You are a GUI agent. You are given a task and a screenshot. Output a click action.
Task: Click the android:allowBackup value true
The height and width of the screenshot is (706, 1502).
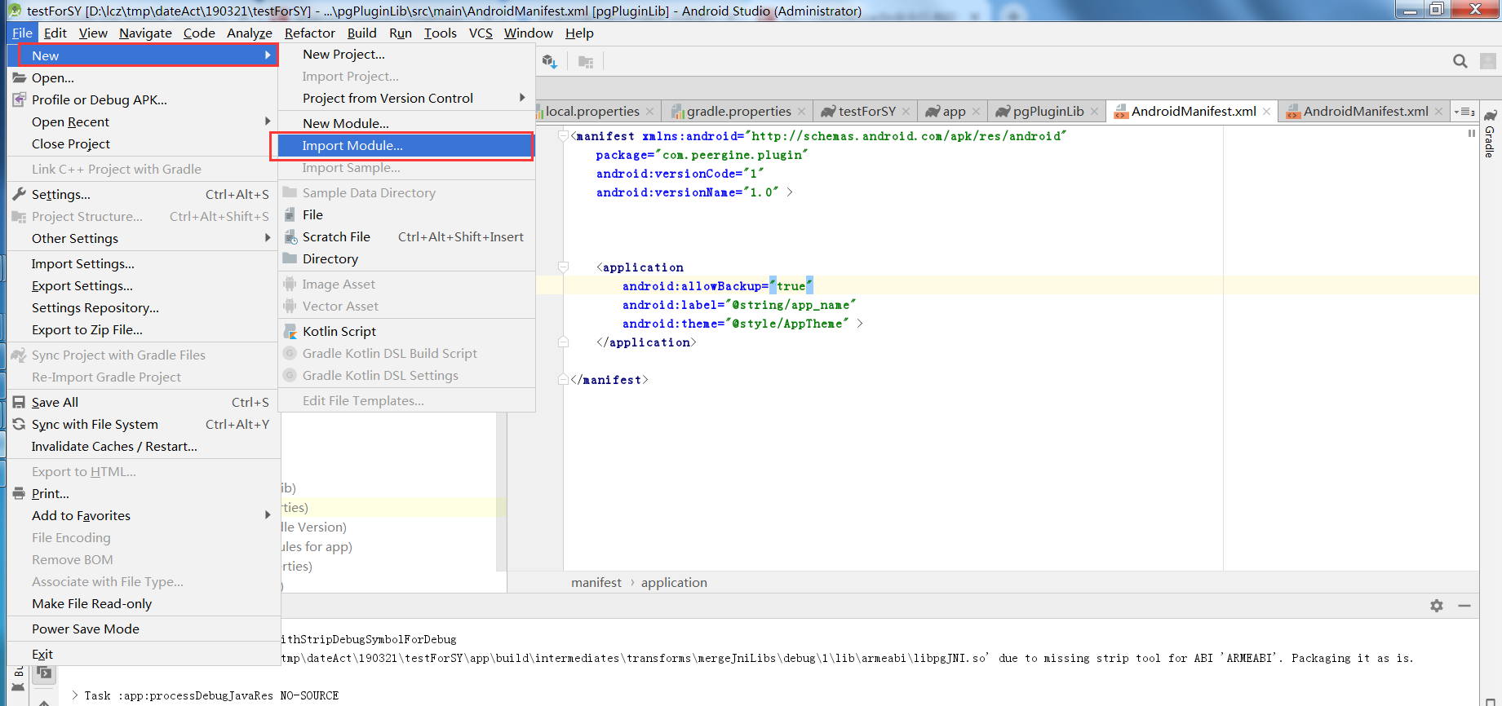click(x=791, y=286)
